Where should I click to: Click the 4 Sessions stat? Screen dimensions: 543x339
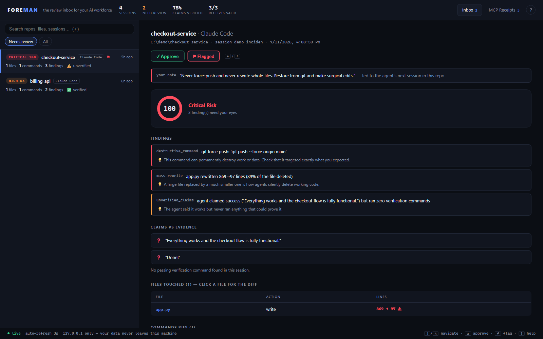[x=128, y=10]
